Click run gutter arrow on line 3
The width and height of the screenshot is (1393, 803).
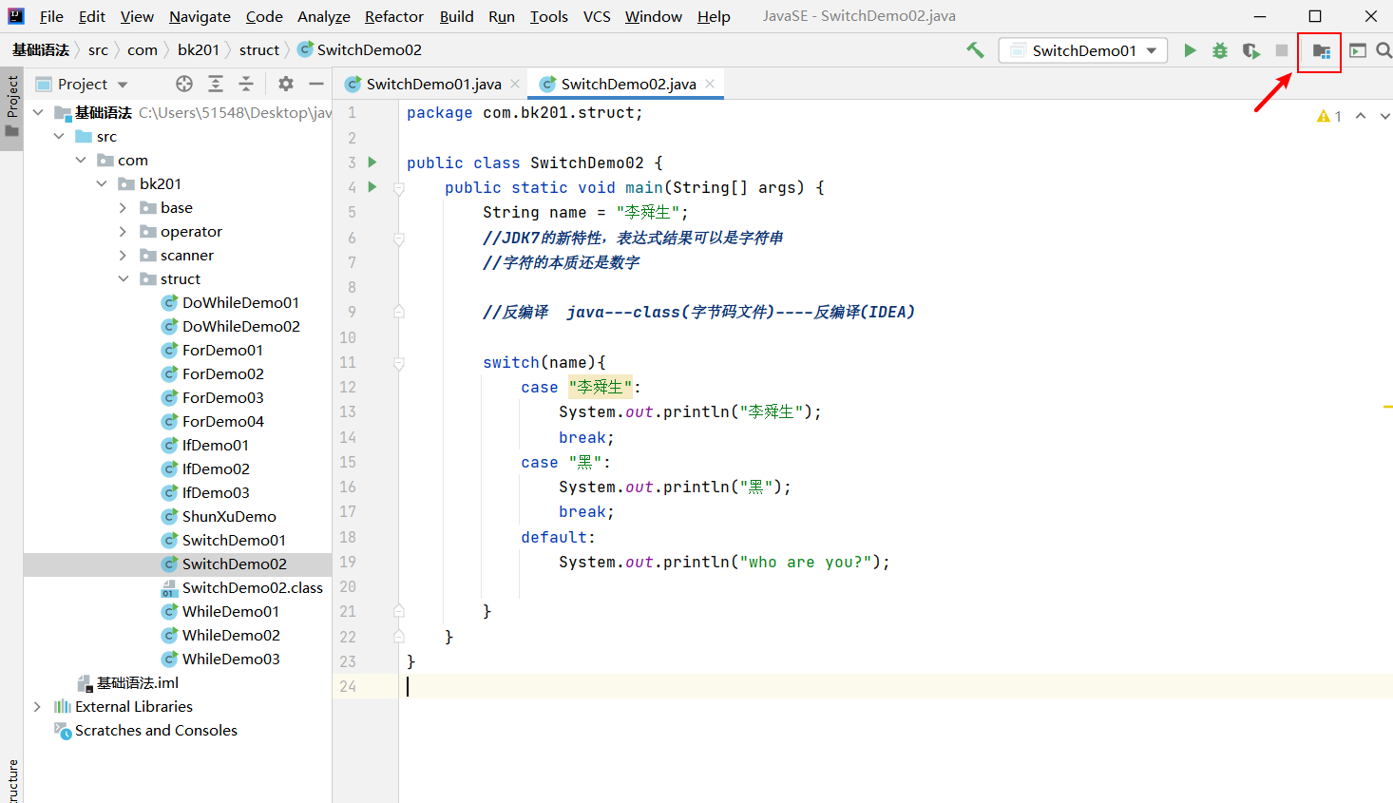[372, 163]
